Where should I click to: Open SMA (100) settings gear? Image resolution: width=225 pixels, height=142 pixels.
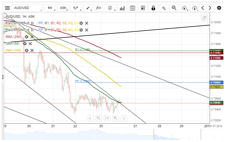pyautogui.click(x=27, y=50)
